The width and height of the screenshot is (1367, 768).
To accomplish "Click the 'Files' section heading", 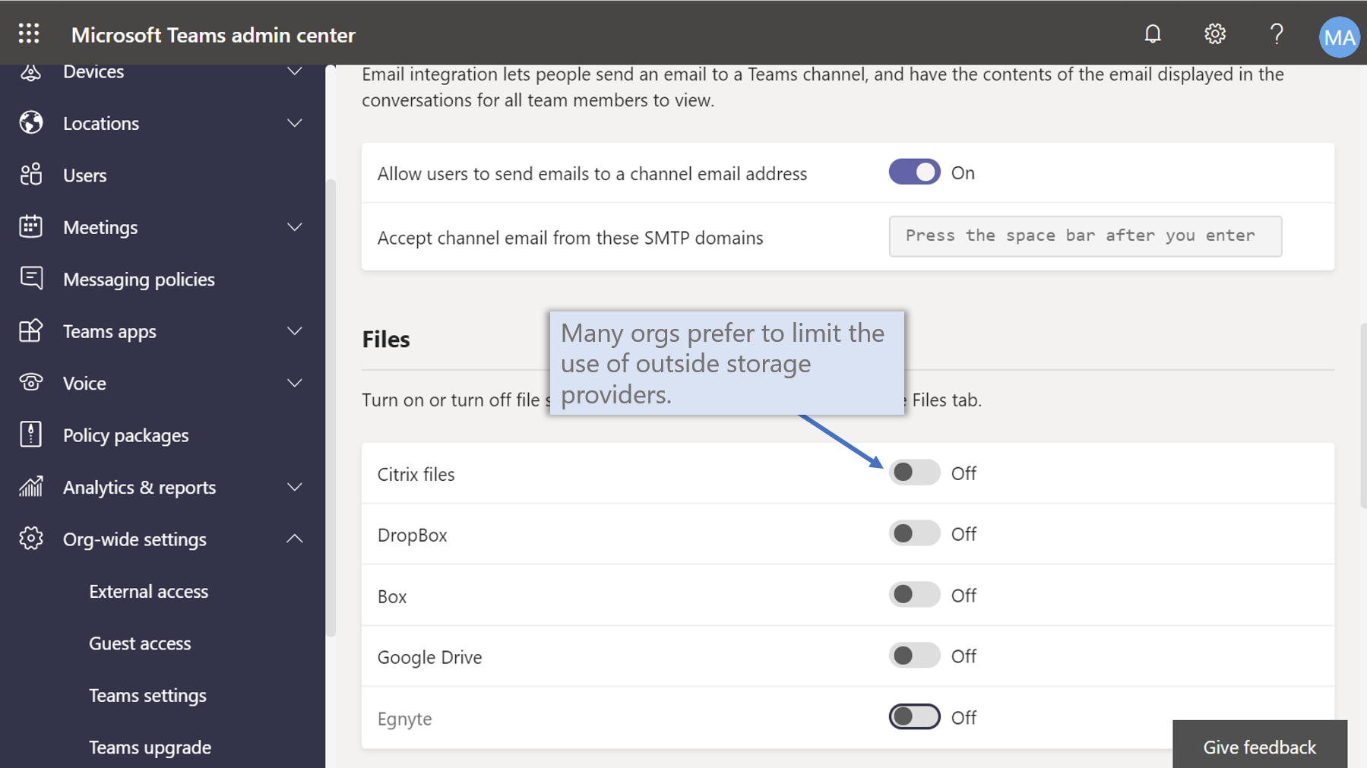I will (386, 339).
